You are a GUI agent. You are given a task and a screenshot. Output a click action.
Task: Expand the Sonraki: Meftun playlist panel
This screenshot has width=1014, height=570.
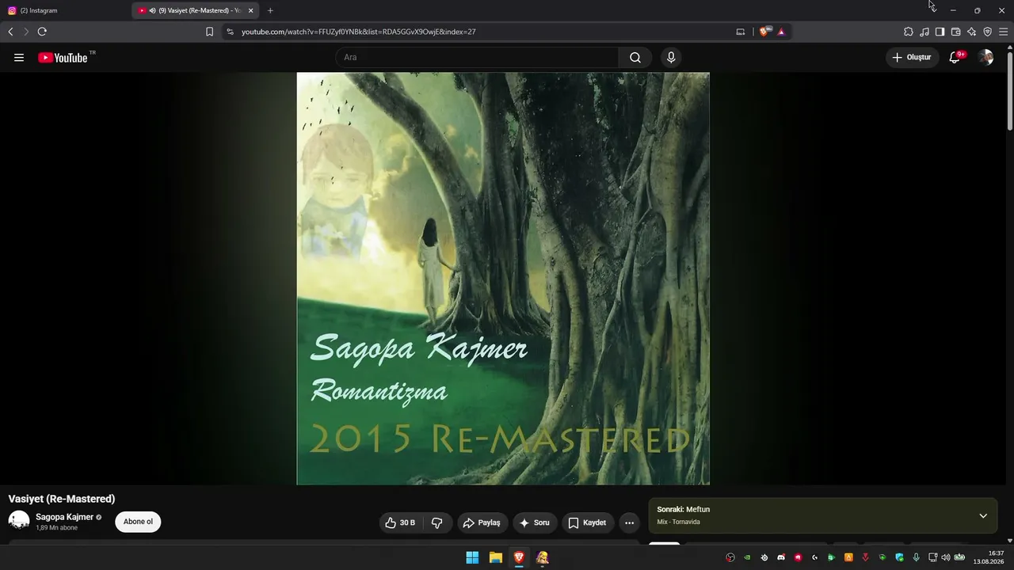983,516
